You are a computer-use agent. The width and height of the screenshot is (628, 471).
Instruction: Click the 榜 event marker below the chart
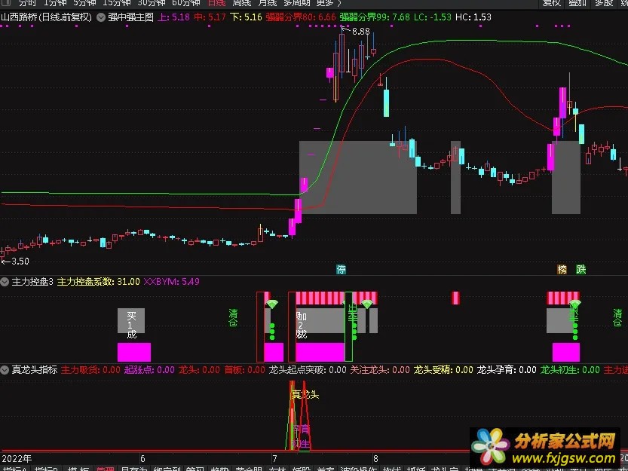[562, 270]
